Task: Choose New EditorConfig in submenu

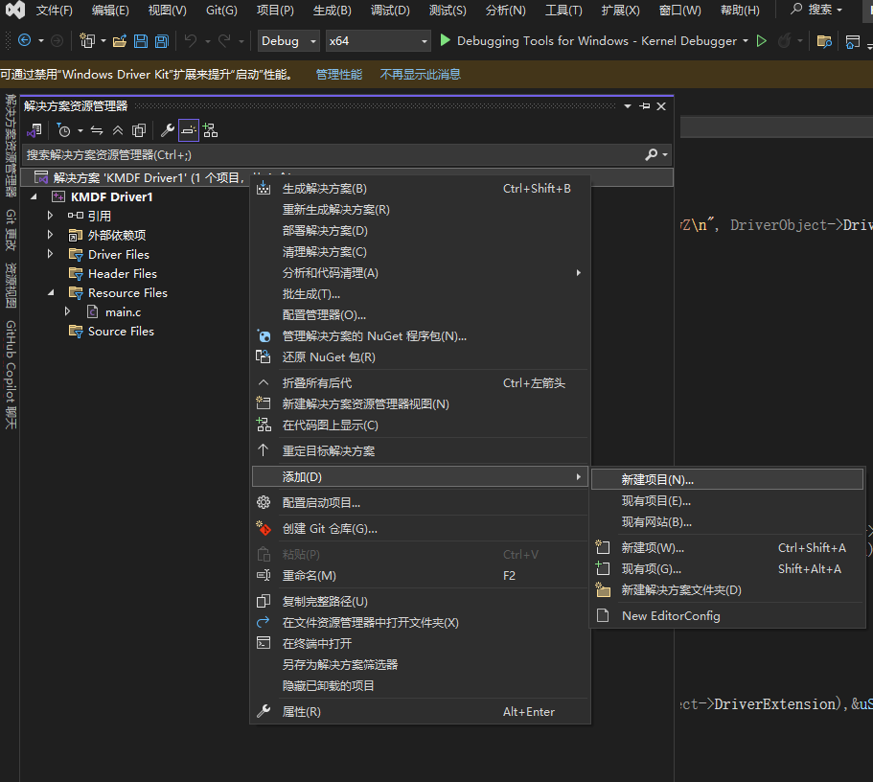Action: [727, 616]
